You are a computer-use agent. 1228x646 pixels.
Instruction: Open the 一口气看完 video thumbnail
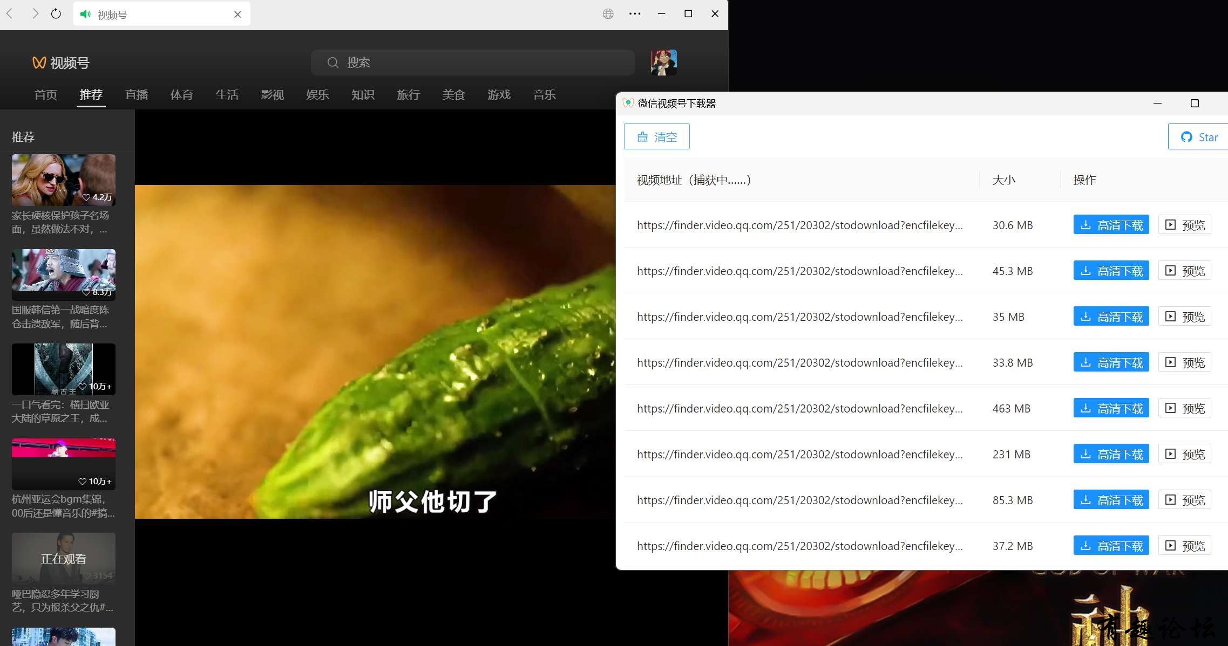click(x=64, y=369)
